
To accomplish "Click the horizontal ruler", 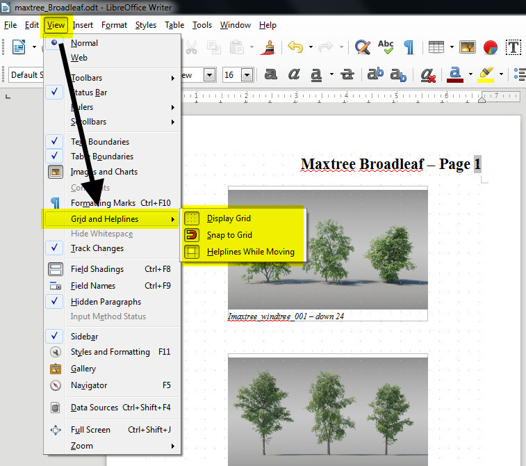I will (351, 97).
